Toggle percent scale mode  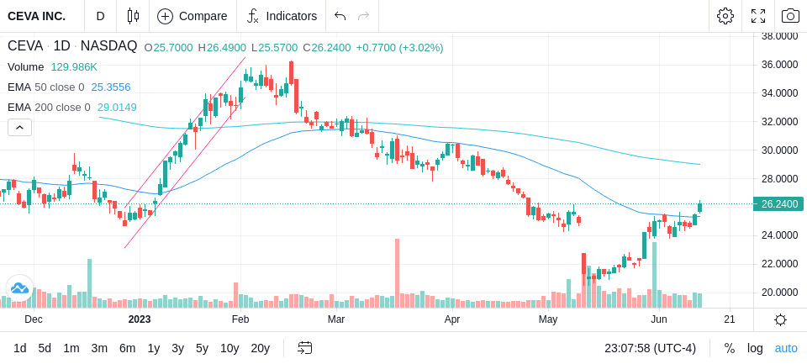click(730, 349)
